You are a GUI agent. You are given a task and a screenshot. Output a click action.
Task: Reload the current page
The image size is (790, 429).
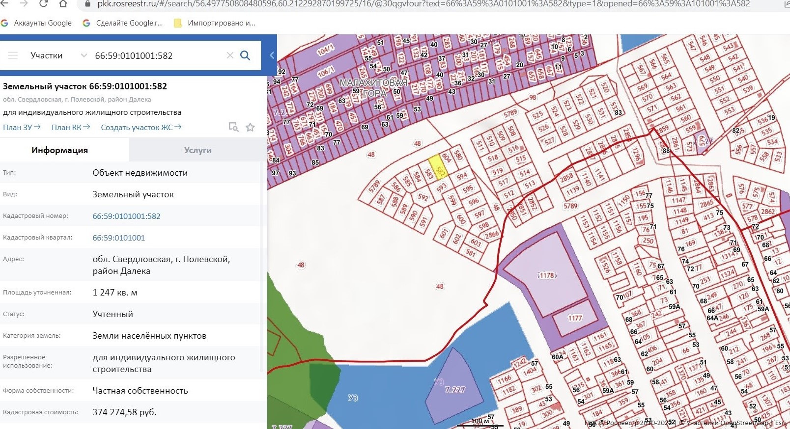(x=43, y=3)
